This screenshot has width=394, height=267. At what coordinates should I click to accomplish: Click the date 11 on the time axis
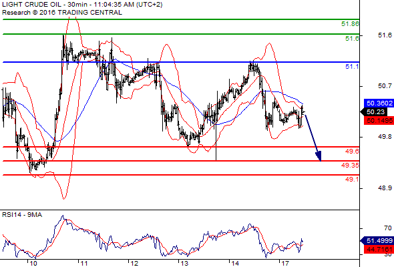coord(83,264)
